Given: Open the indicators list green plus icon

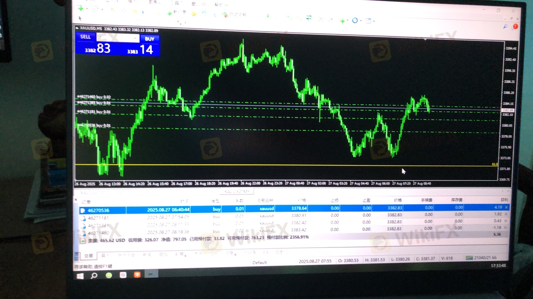Looking at the screenshot, I should tap(343, 21).
